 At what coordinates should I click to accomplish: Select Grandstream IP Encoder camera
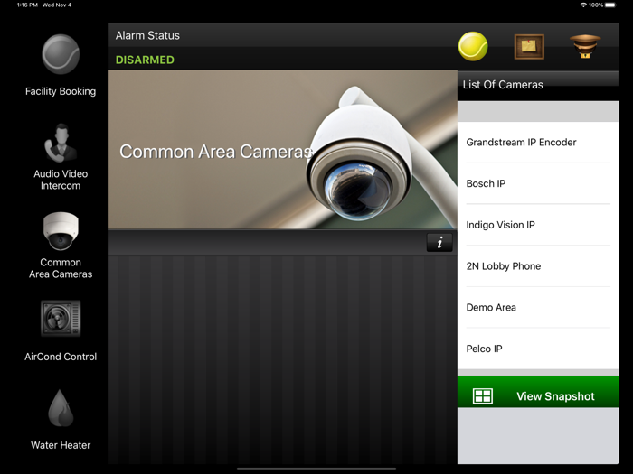click(x=538, y=143)
